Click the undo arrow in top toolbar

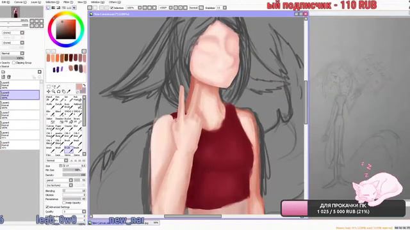click(90, 8)
